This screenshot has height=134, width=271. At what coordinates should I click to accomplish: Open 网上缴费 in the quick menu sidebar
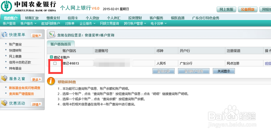[15, 56]
